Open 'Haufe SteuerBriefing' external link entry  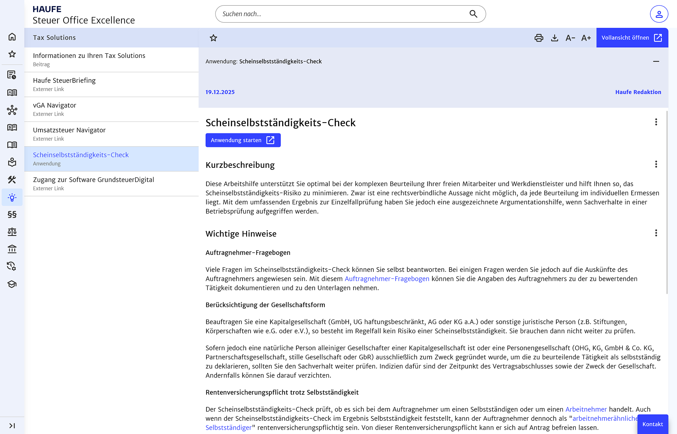click(111, 85)
